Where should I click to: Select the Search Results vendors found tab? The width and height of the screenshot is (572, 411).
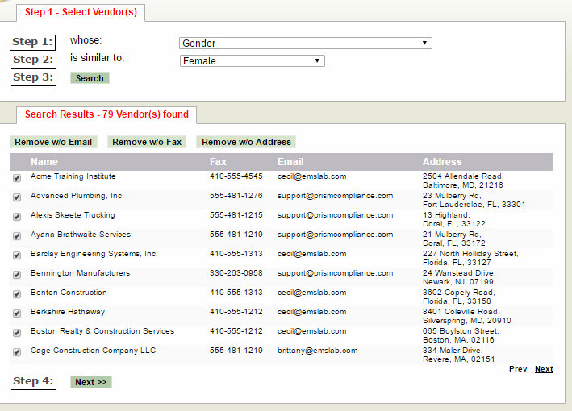coord(106,114)
